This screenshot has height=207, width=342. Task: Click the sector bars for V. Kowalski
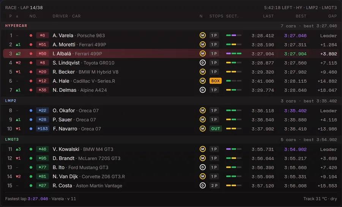234,149
